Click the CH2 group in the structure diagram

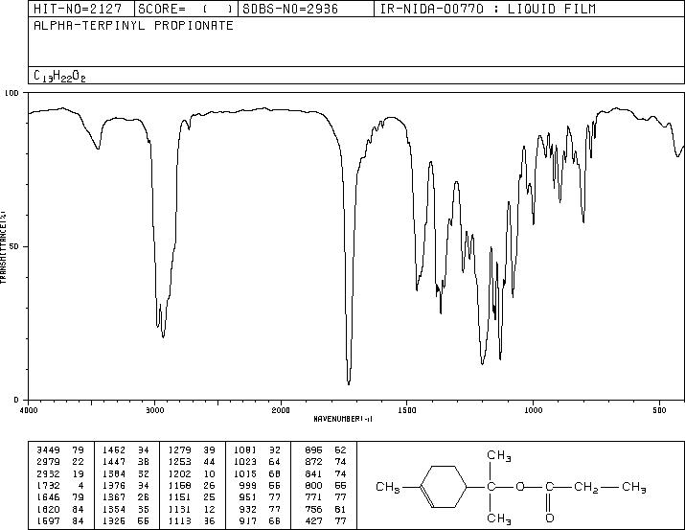(x=586, y=488)
